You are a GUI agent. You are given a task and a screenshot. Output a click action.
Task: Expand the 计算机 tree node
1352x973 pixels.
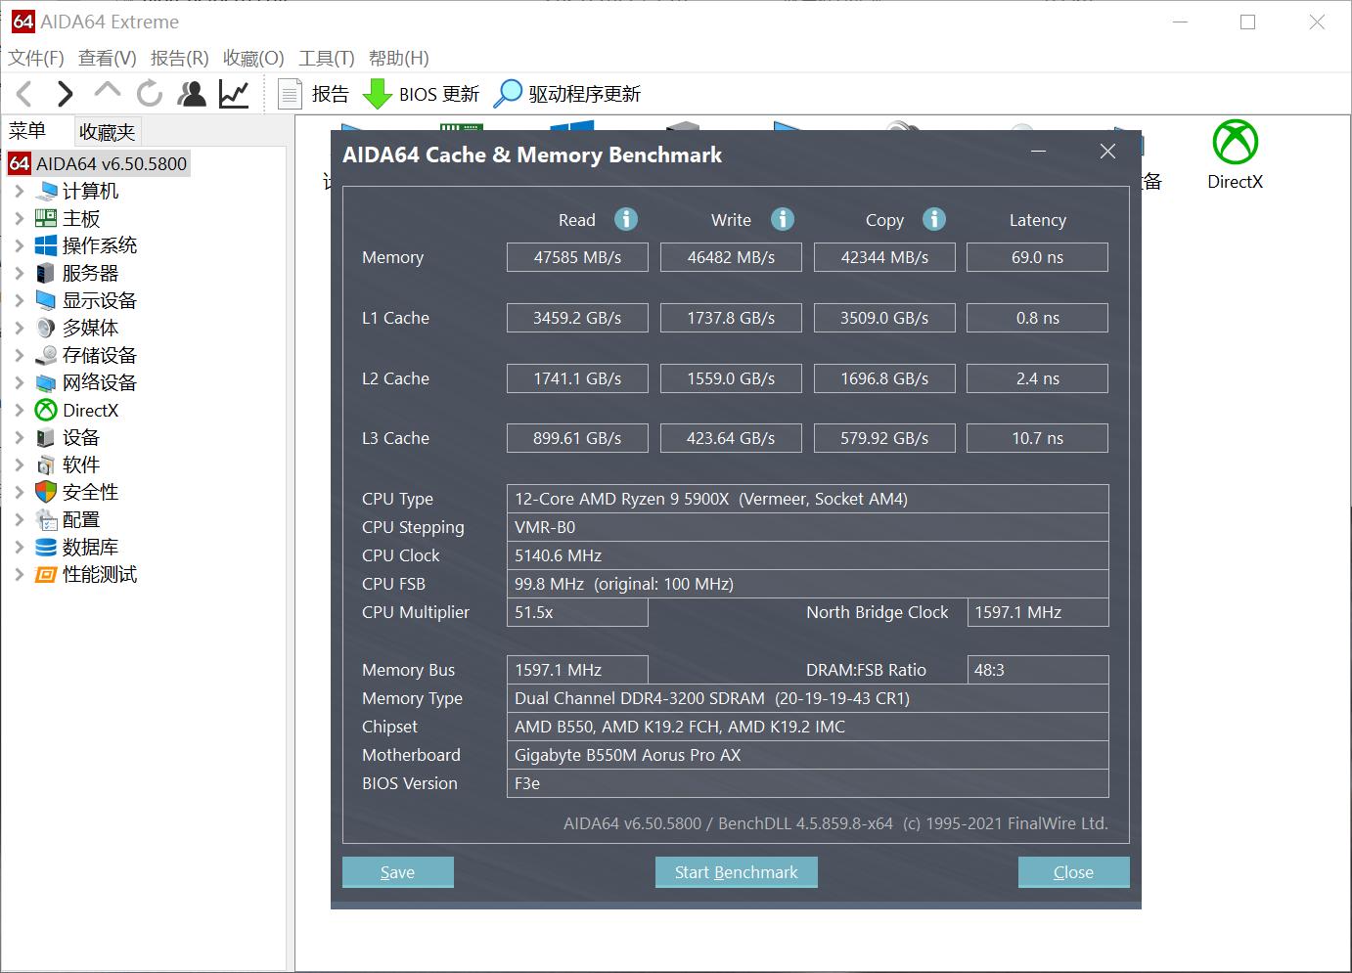pyautogui.click(x=19, y=191)
